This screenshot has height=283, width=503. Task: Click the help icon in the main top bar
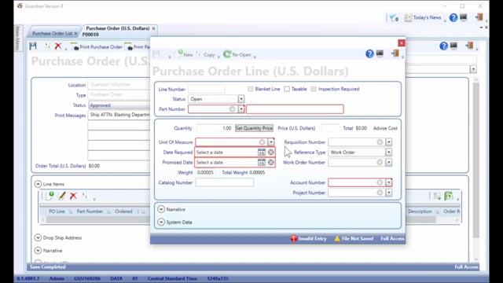tap(453, 17)
